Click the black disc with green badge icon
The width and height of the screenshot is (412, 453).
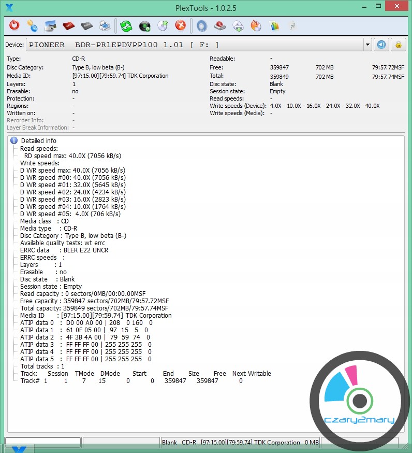point(145,25)
